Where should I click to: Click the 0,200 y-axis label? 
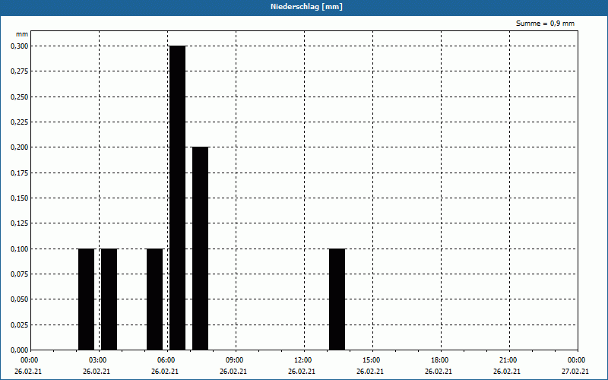[20, 147]
